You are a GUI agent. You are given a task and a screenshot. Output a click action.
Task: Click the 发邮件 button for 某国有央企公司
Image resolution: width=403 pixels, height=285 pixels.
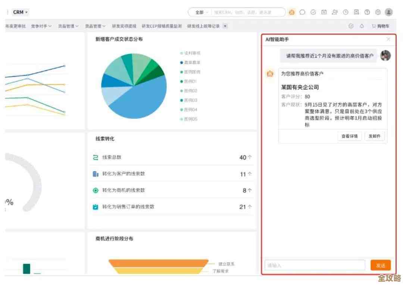[374, 136]
